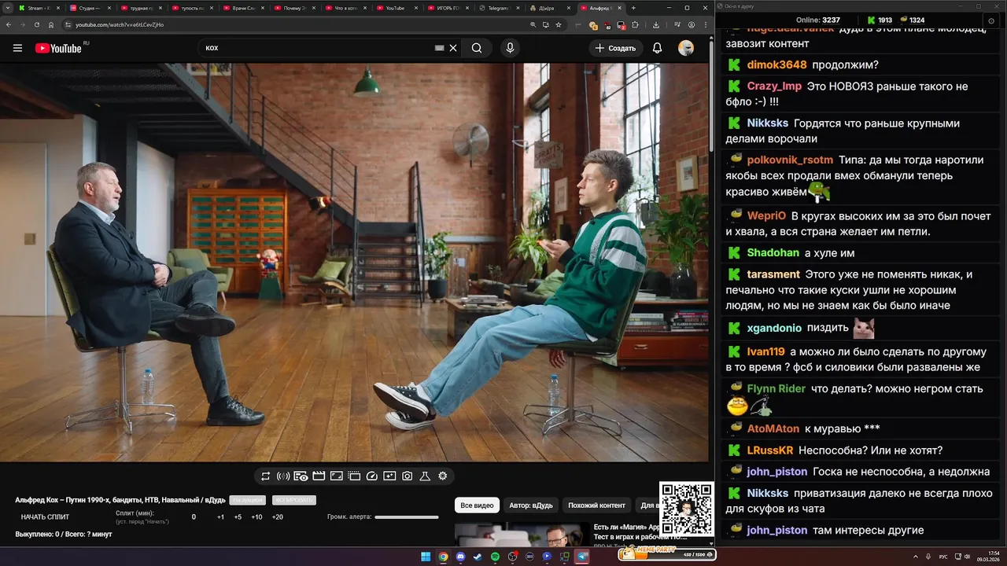The image size is (1007, 566).
Task: Clear the search text with the X icon
Action: (453, 48)
